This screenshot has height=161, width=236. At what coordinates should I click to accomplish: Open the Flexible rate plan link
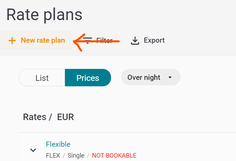point(58,144)
